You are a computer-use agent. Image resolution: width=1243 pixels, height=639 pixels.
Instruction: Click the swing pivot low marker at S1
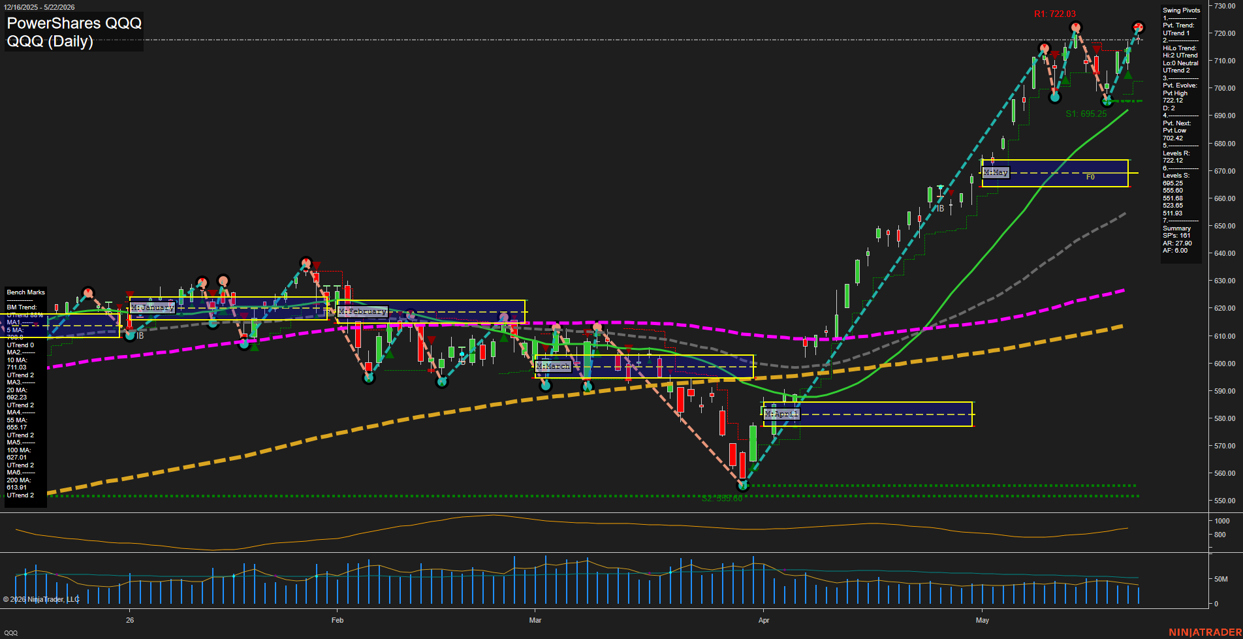point(1107,101)
